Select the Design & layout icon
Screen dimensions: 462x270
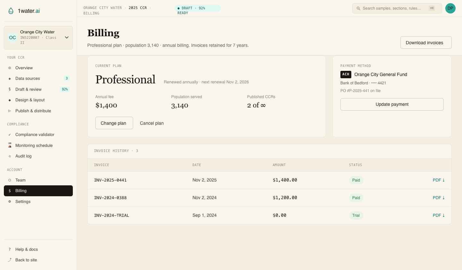[x=10, y=100]
